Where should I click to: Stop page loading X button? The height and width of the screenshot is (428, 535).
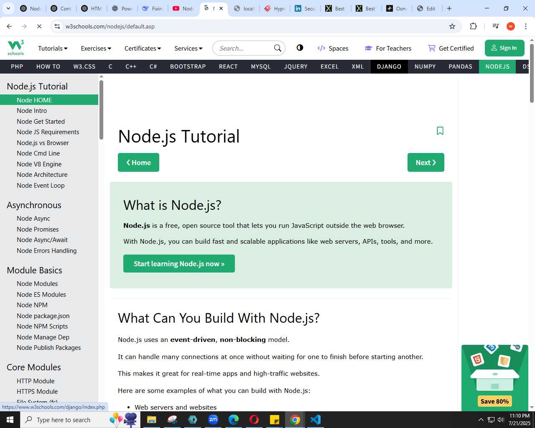click(x=39, y=26)
